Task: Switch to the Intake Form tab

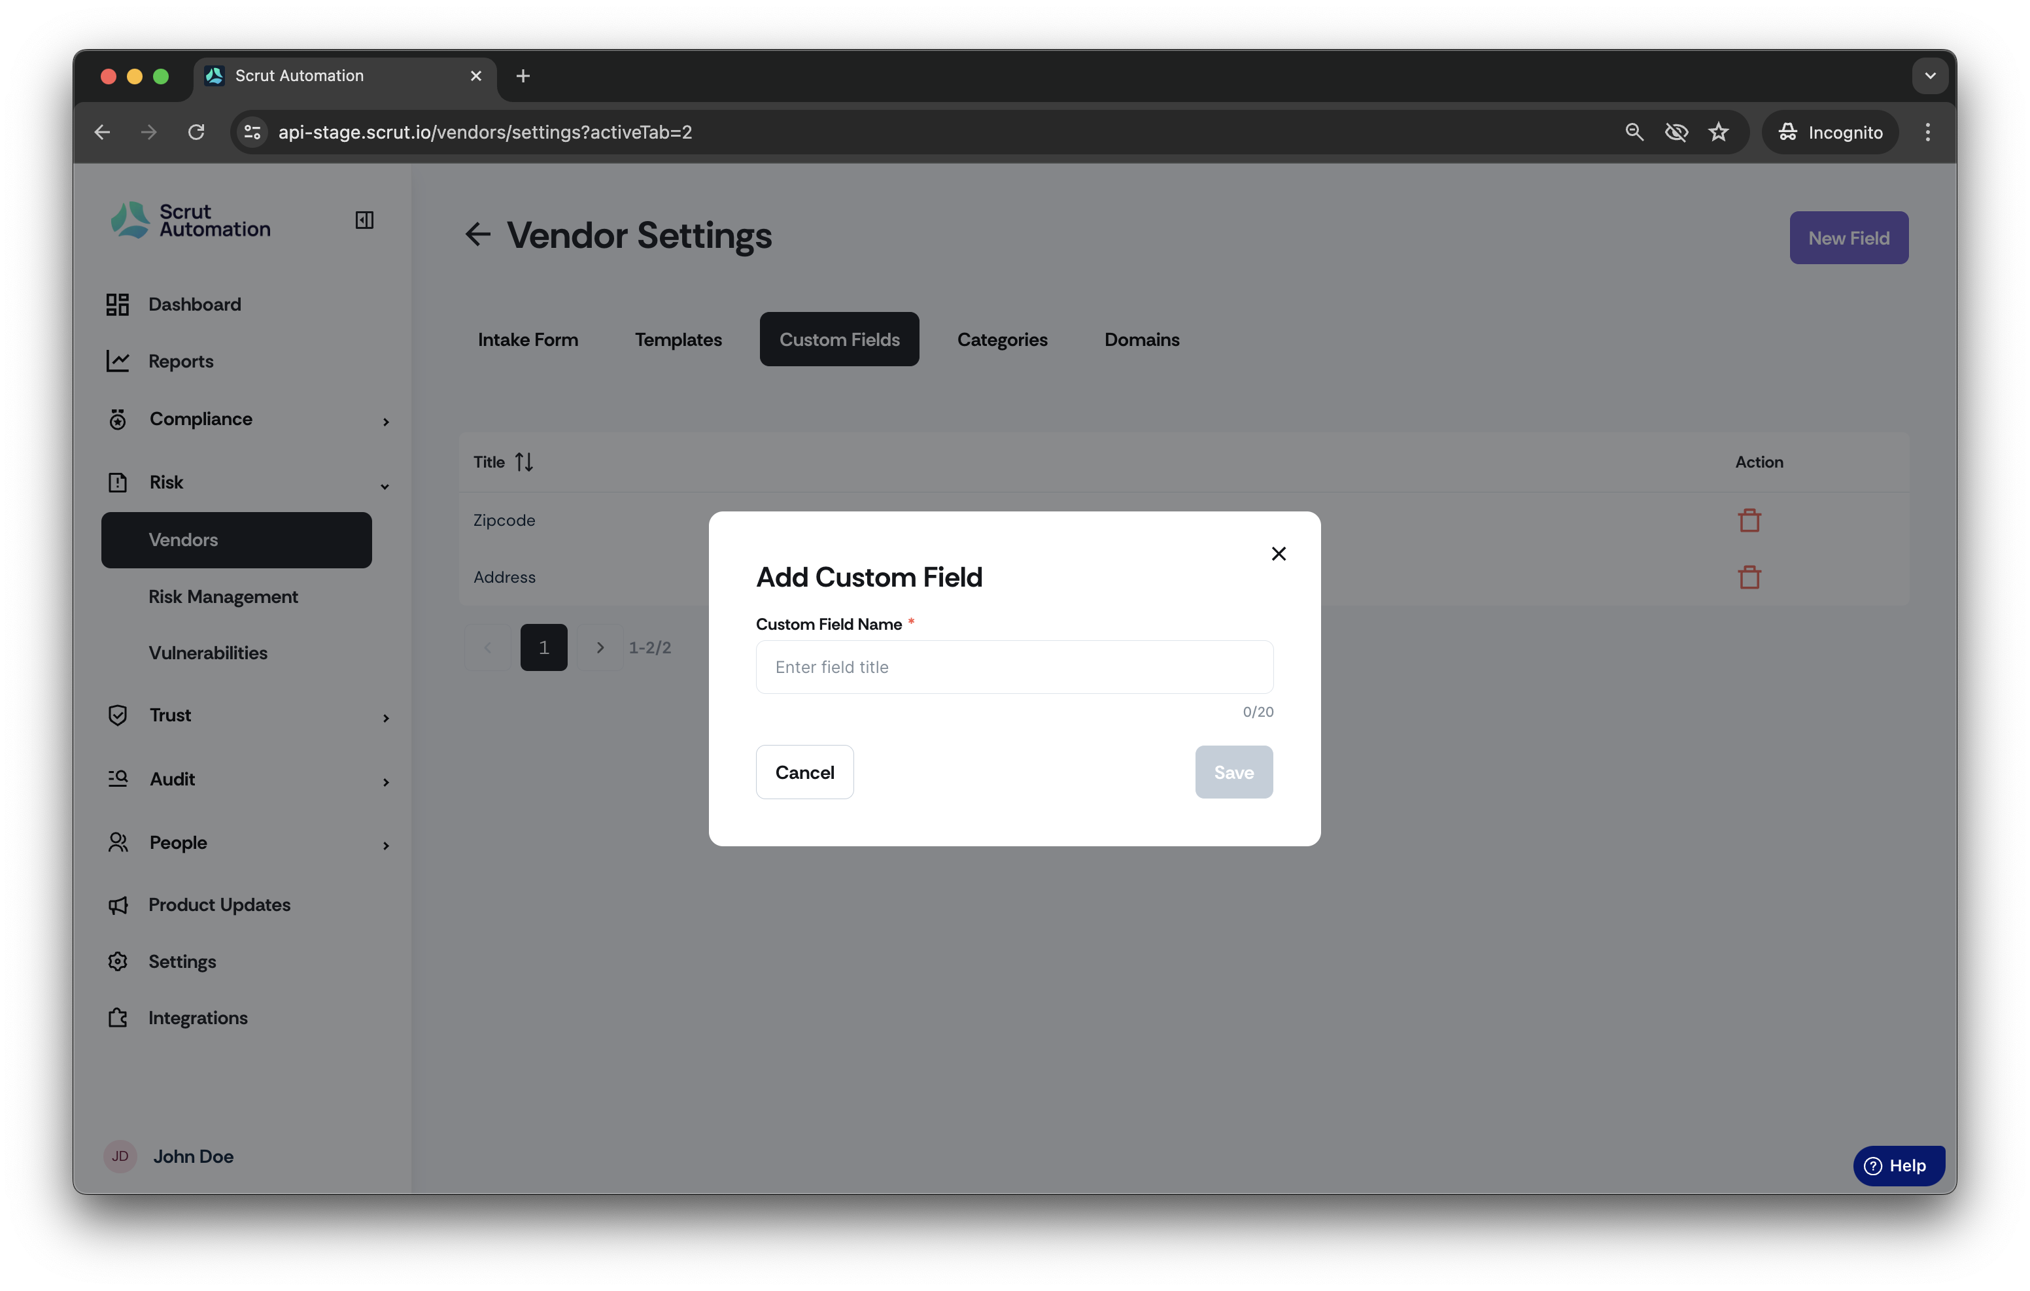Action: [528, 340]
